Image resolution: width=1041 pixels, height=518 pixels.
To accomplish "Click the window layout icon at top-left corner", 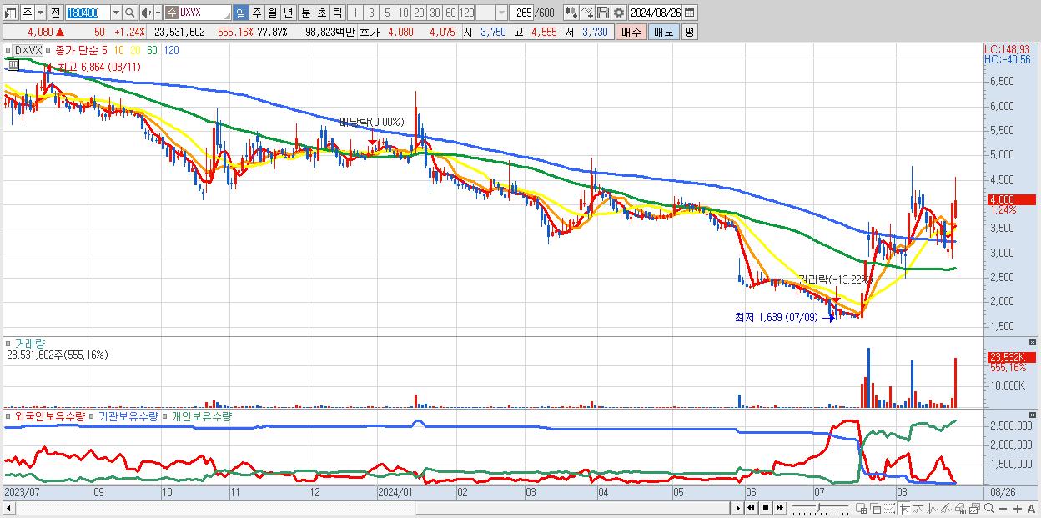I will coord(10,13).
